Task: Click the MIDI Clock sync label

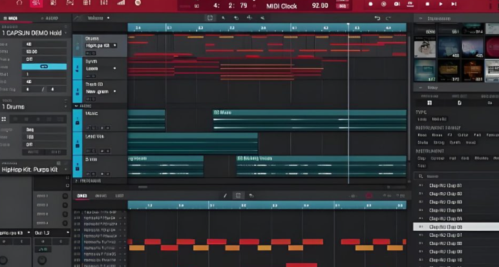Action: (281, 6)
